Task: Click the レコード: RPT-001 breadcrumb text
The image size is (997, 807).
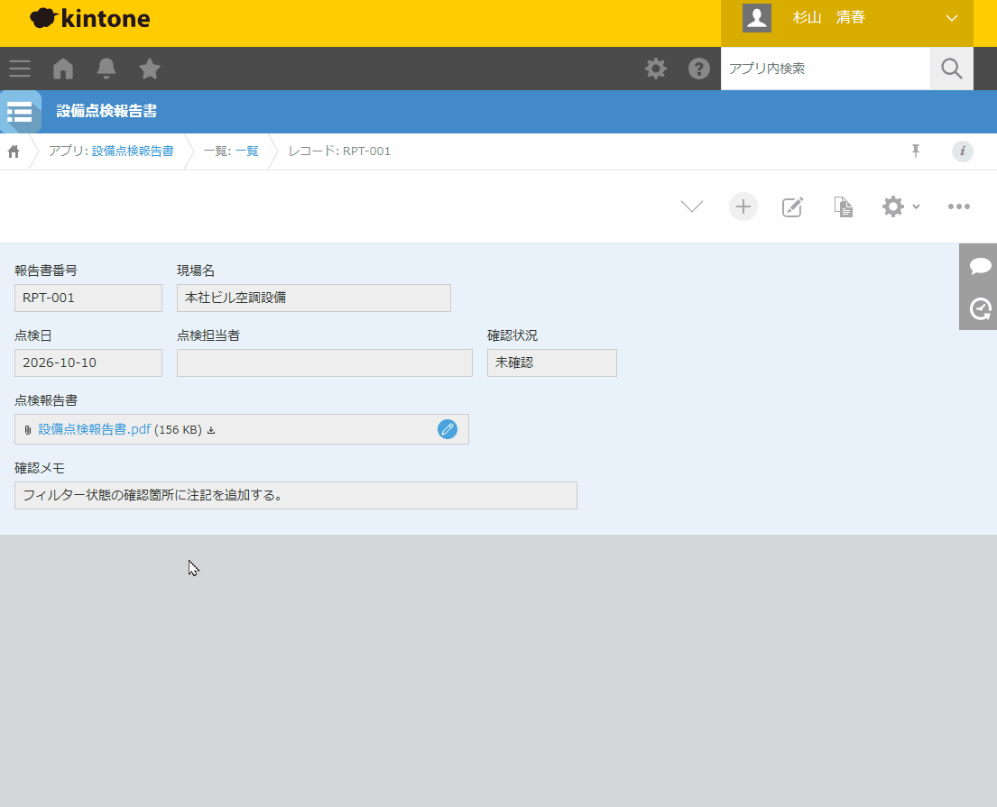Action: point(339,151)
